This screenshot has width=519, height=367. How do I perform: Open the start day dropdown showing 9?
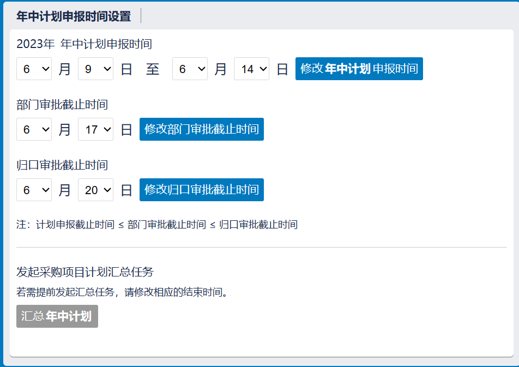95,69
